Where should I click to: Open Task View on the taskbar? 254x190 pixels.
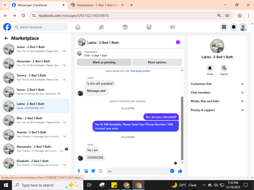click(89, 185)
